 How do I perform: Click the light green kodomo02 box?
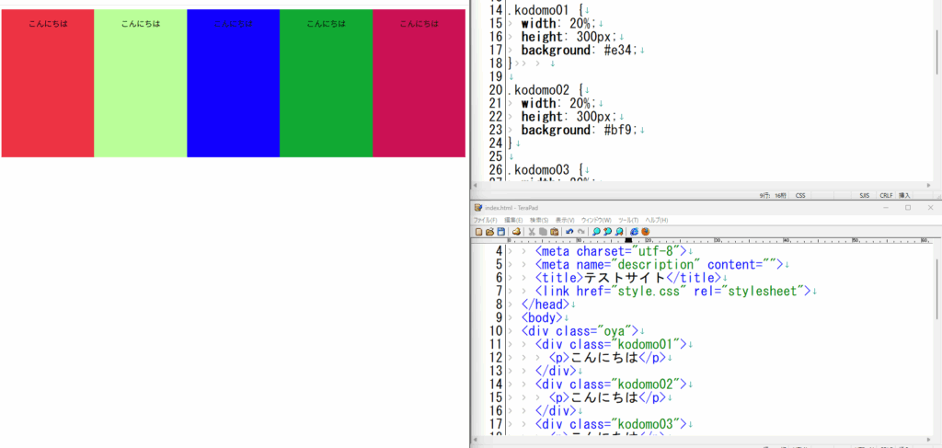click(140, 92)
